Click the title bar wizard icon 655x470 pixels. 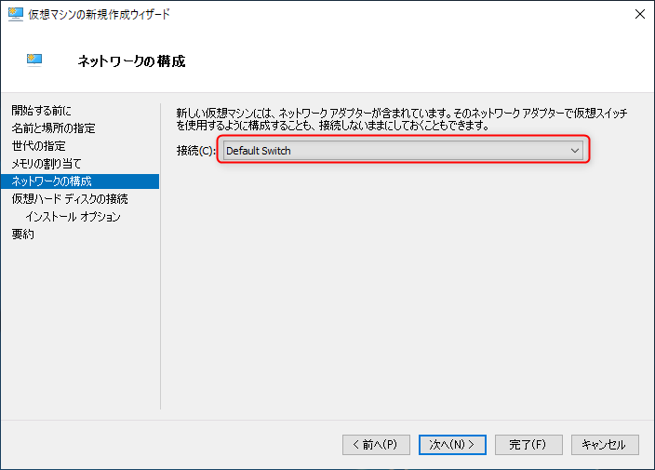(x=16, y=14)
